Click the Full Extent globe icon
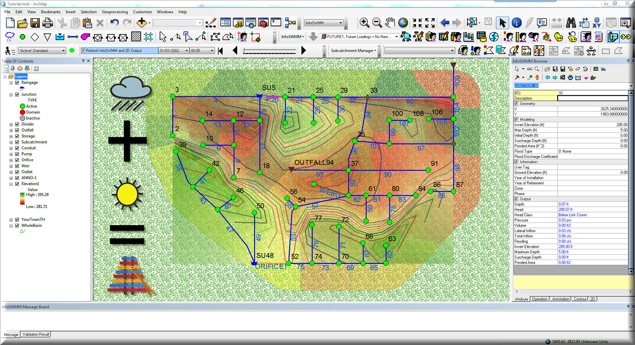This screenshot has height=345, width=635. (x=403, y=23)
